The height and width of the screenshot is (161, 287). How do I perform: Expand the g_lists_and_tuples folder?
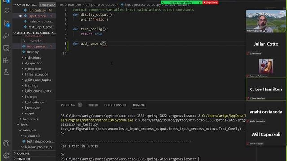coord(22,80)
